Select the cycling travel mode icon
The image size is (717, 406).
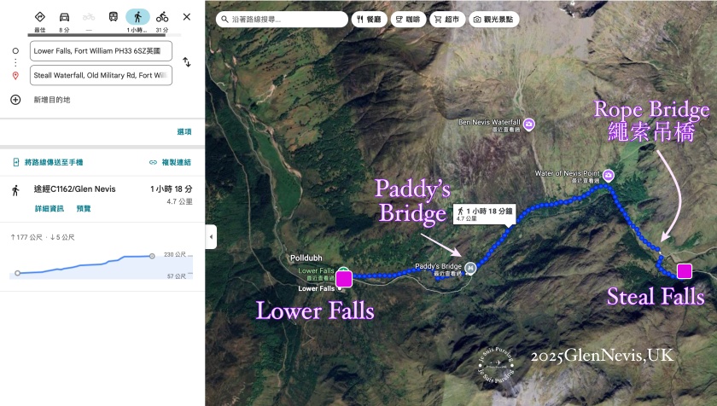tap(162, 17)
